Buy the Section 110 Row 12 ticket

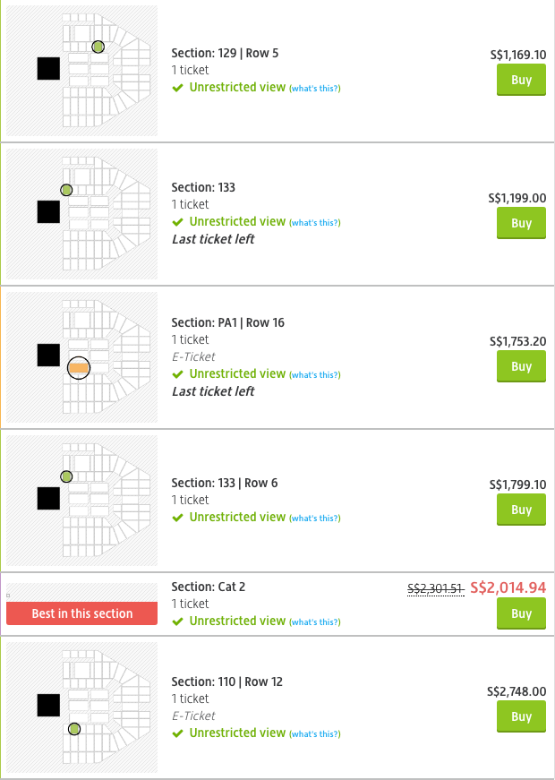(x=521, y=717)
